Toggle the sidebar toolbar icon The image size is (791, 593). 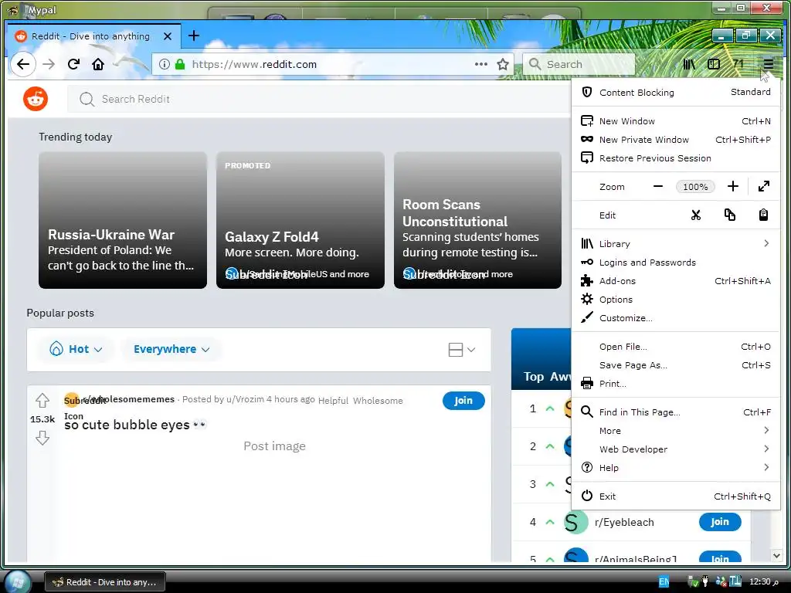[713, 64]
